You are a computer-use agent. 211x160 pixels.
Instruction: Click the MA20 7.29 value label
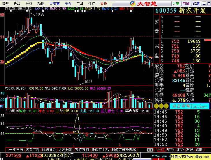[75, 8]
